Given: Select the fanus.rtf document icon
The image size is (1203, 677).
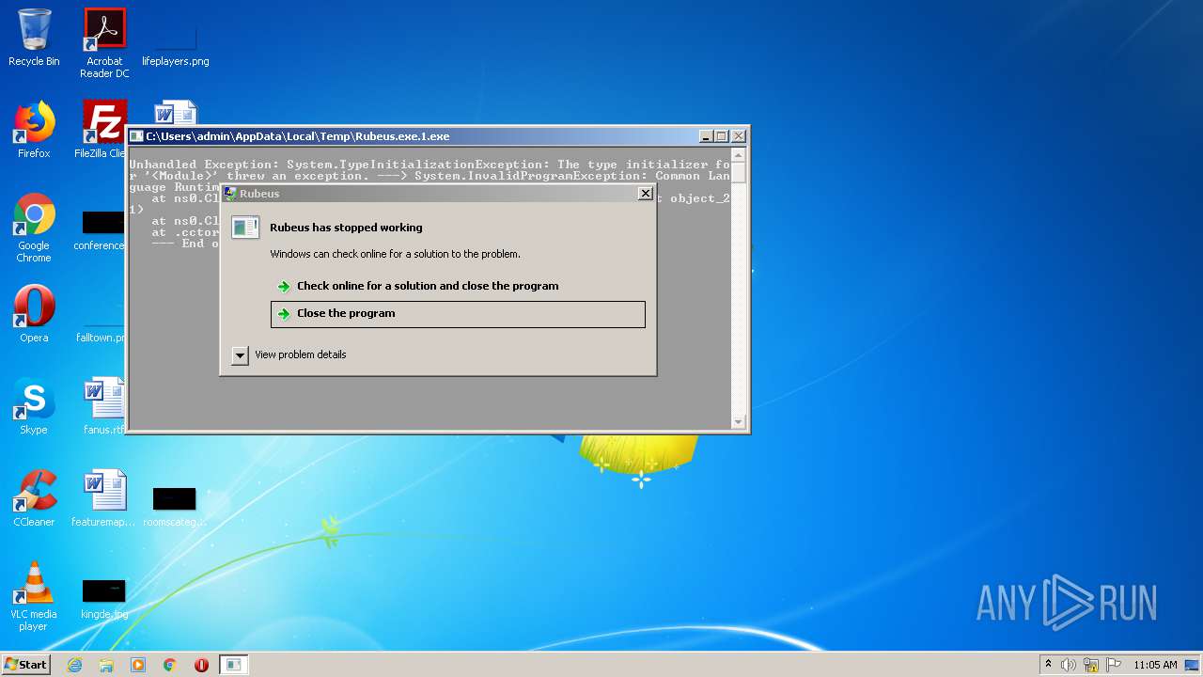Looking at the screenshot, I should point(103,406).
